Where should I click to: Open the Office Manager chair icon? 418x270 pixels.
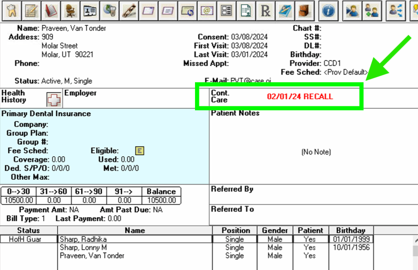(x=70, y=11)
